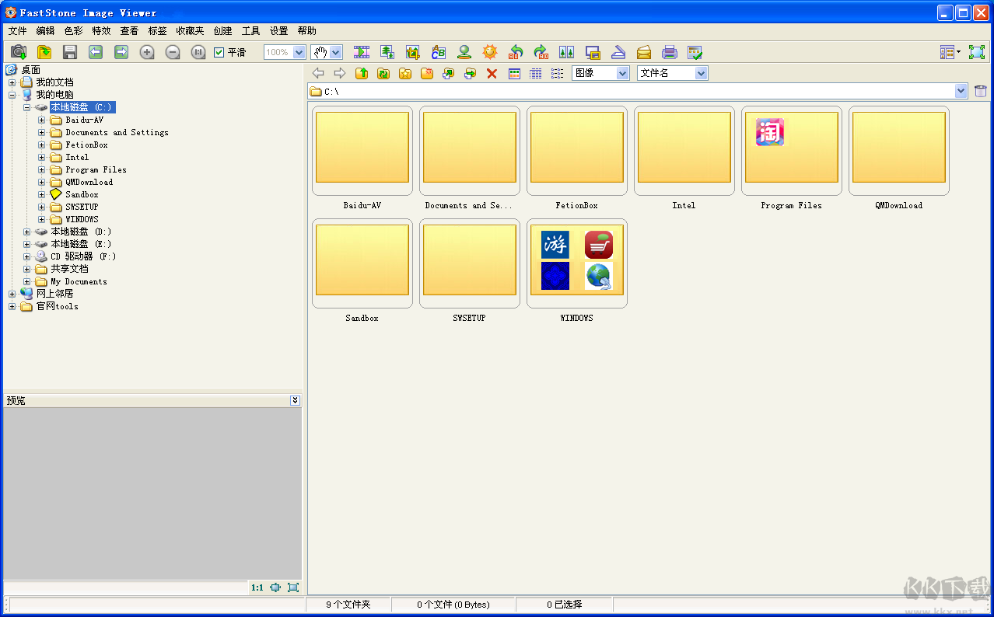Collapse the 预览 preview panel

[295, 400]
